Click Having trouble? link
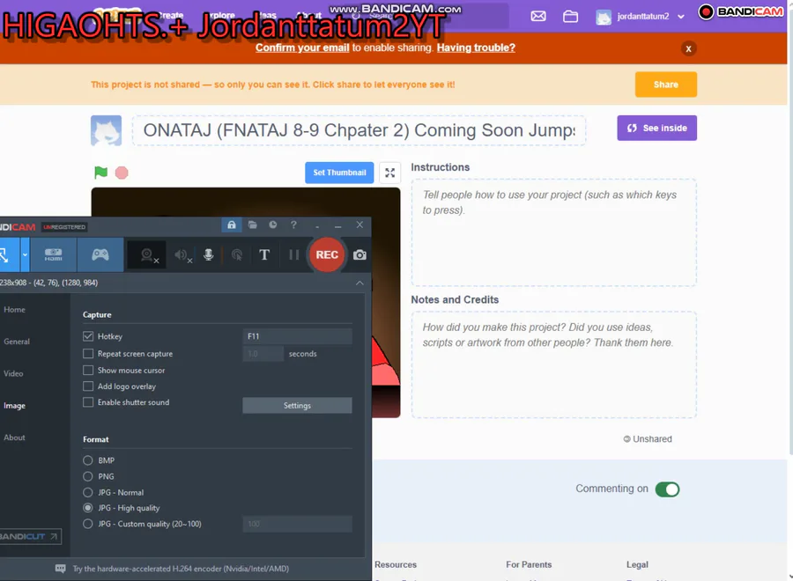This screenshot has height=581, width=793. click(476, 48)
